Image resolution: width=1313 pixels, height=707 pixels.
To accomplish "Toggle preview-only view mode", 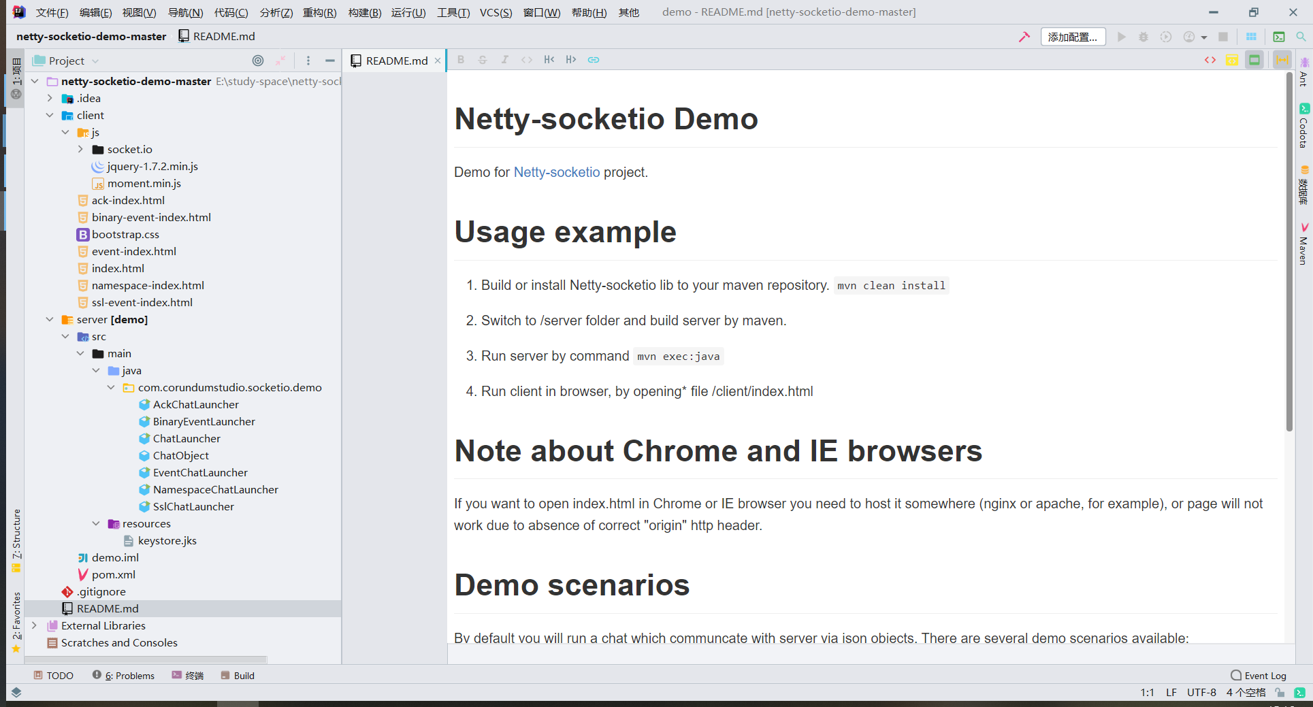I will coord(1254,60).
